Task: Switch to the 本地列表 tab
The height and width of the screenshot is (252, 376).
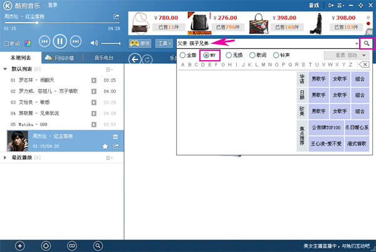Action: [x=21, y=58]
